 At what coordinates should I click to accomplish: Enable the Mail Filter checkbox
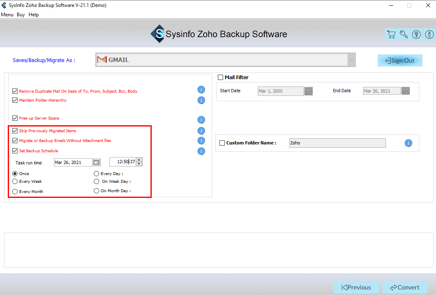(x=221, y=78)
